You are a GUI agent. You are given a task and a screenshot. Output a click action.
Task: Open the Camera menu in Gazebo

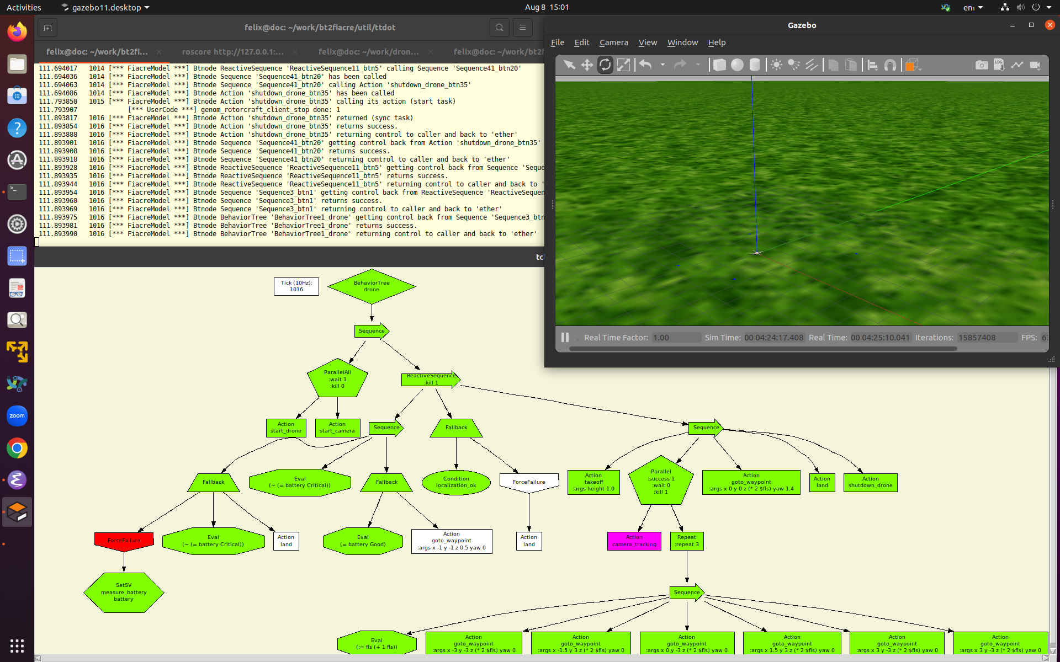coord(613,42)
